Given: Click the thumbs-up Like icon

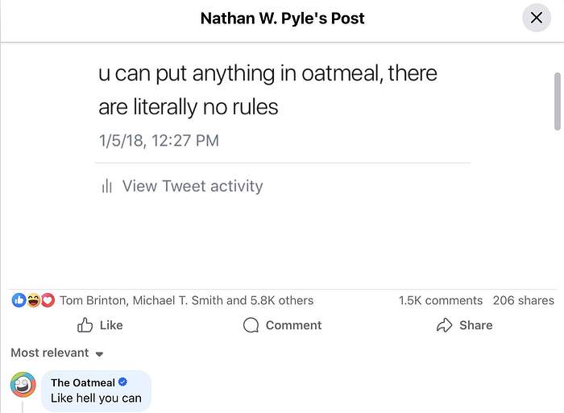Looking at the screenshot, I should click(x=85, y=325).
